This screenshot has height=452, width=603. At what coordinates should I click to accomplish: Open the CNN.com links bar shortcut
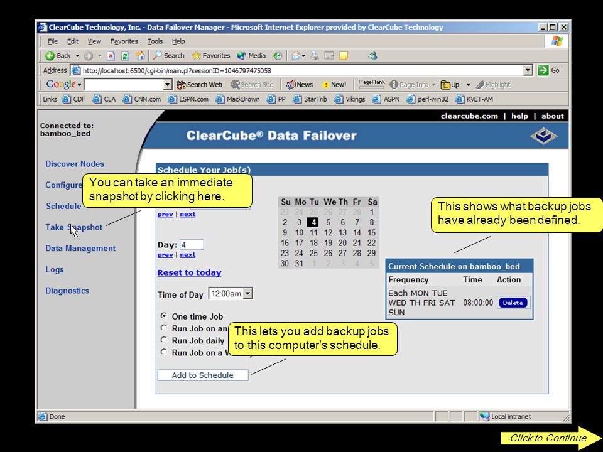[142, 99]
